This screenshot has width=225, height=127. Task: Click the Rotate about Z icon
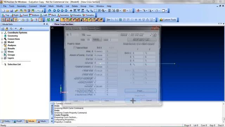[x=83, y=11]
